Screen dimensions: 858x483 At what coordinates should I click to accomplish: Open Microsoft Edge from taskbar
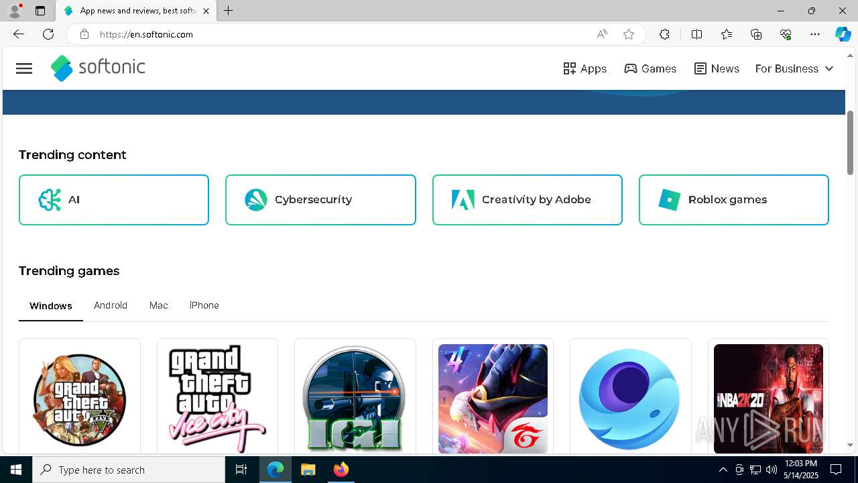(x=275, y=470)
